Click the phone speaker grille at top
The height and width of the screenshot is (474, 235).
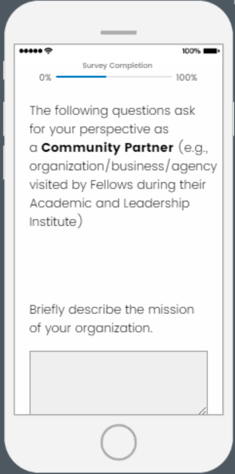click(x=119, y=33)
